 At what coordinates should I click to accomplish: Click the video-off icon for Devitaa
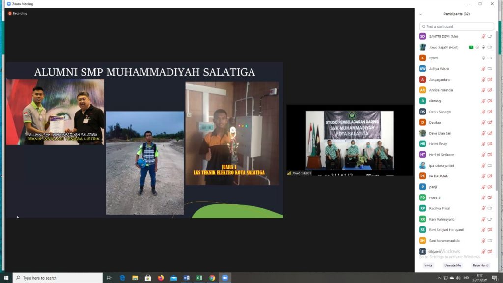point(490,122)
